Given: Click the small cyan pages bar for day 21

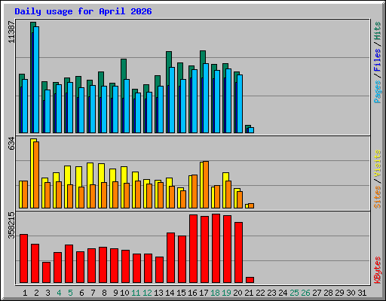Looking at the screenshot, I should click(x=251, y=130).
